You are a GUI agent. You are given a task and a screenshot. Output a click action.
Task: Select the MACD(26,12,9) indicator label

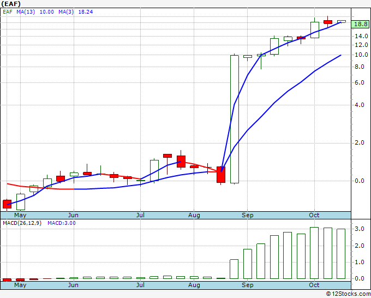point(22,223)
